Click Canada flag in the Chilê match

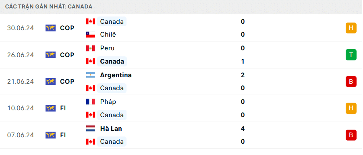91,21
